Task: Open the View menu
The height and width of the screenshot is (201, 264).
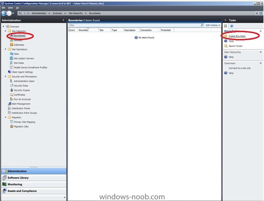Action: (10, 8)
